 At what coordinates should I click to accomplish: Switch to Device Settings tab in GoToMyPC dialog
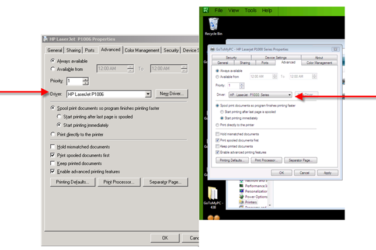coord(276,58)
